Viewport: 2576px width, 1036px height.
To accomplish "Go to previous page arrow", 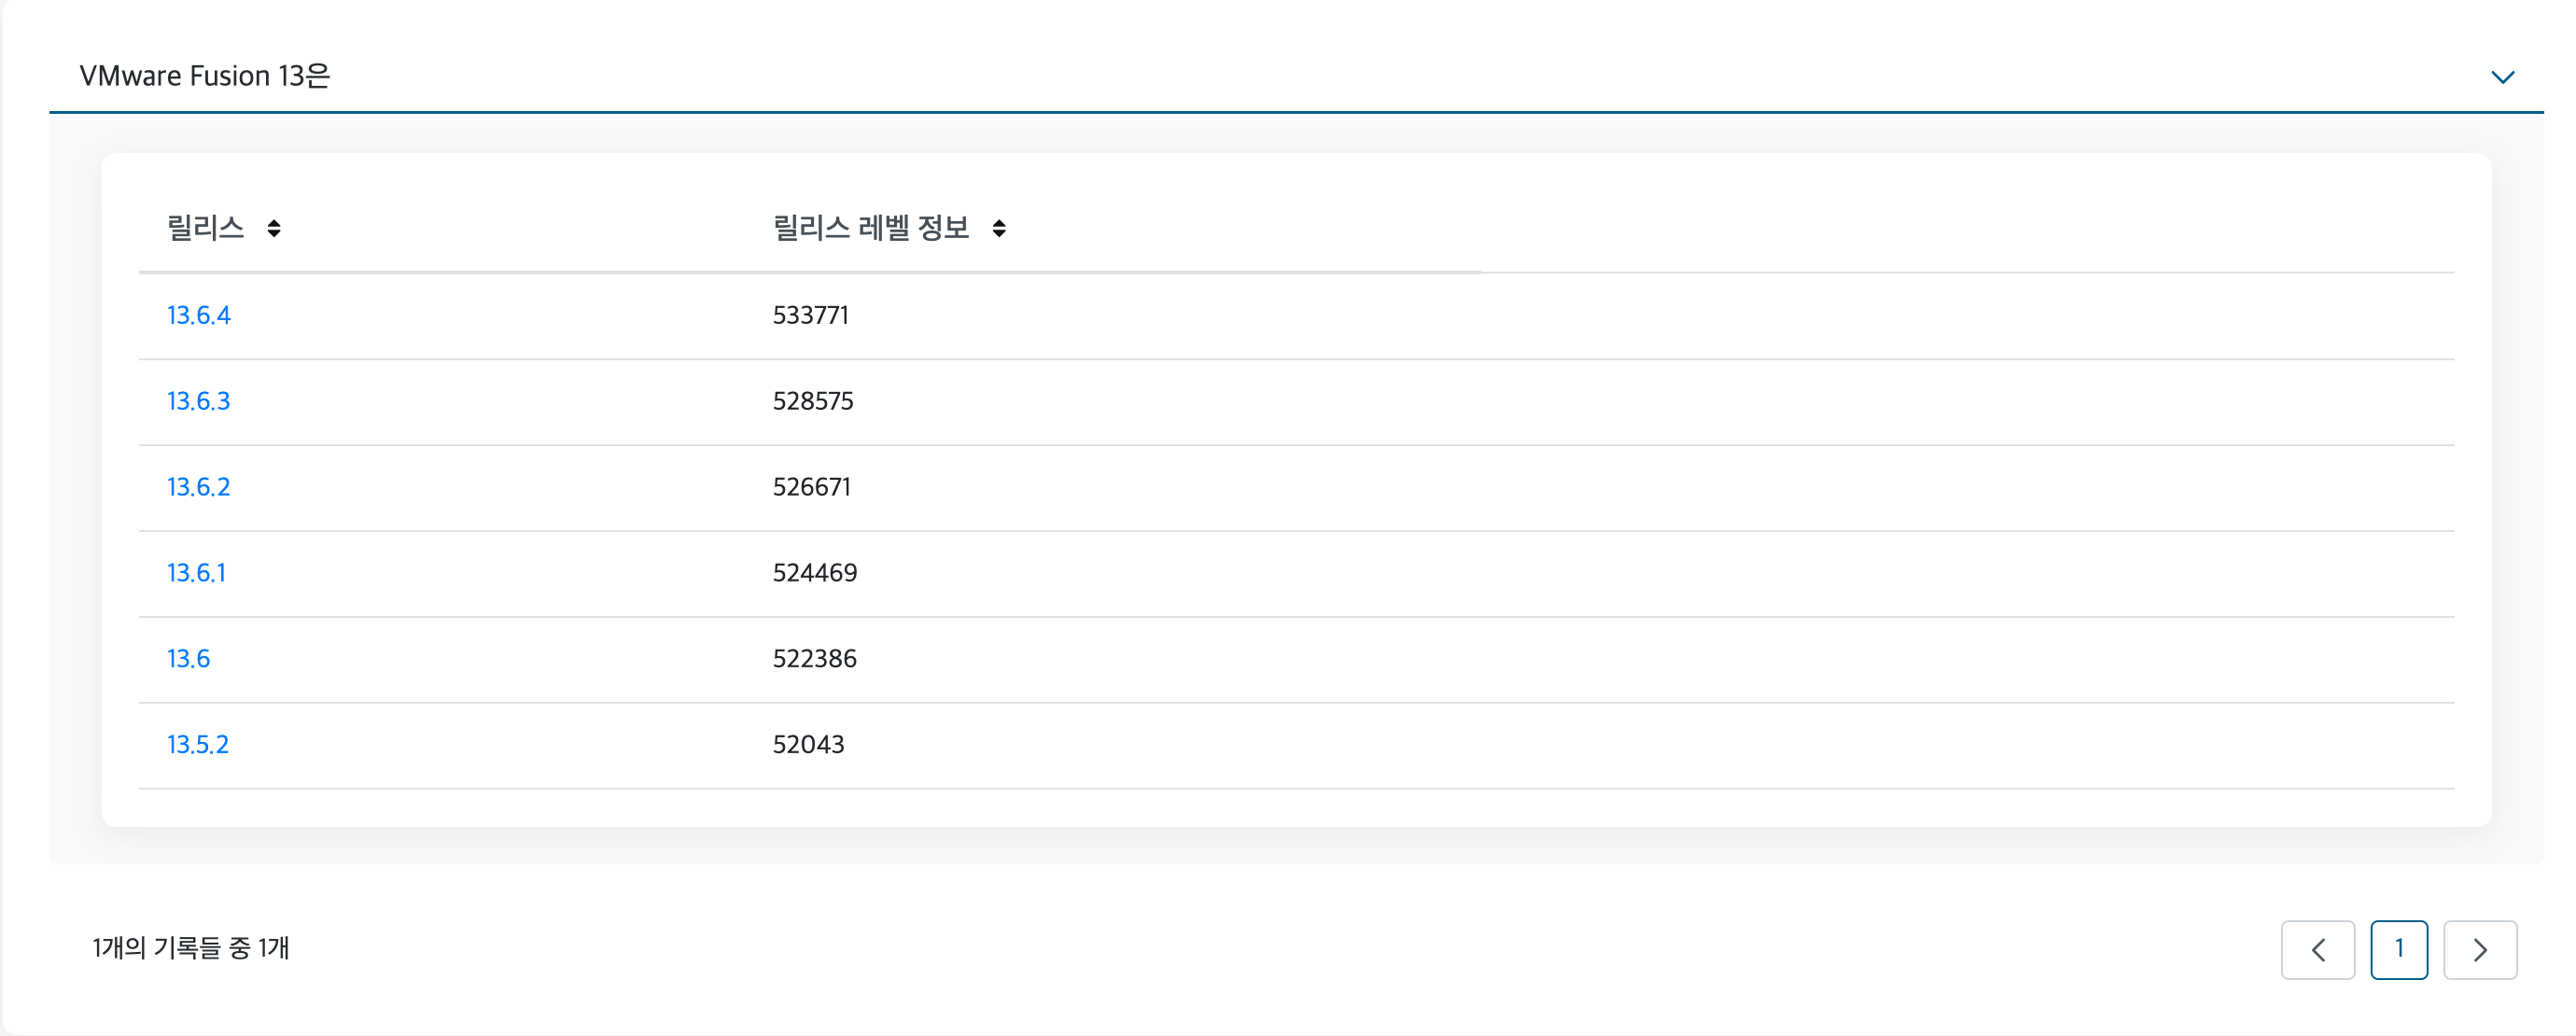I will click(2318, 950).
